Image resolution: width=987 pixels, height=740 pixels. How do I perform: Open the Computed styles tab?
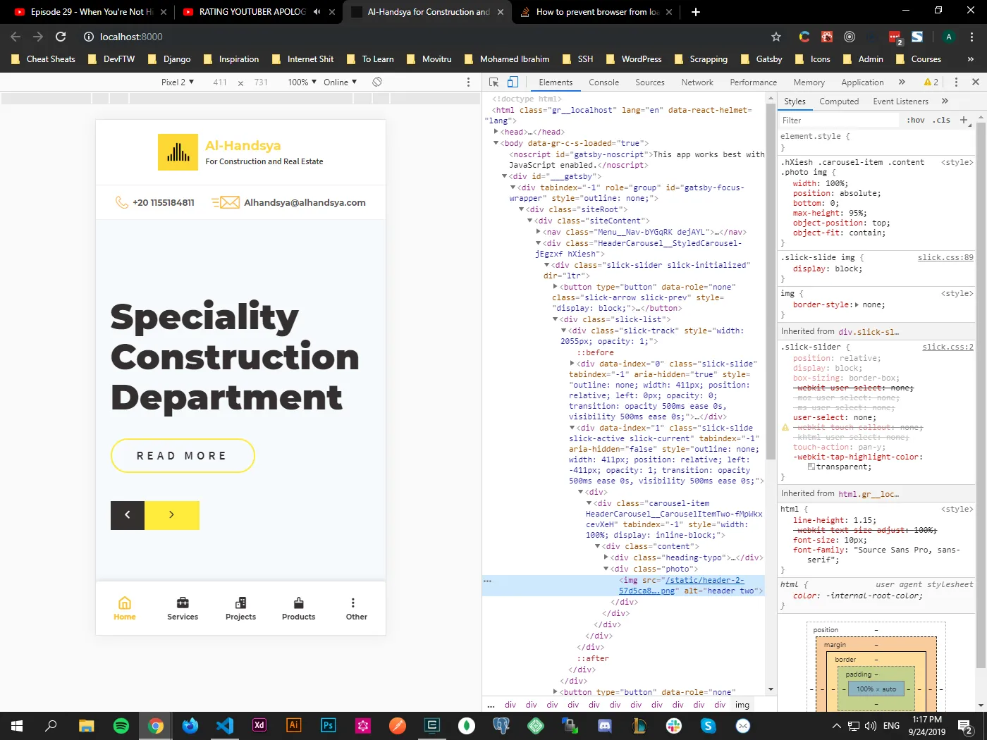[838, 101]
